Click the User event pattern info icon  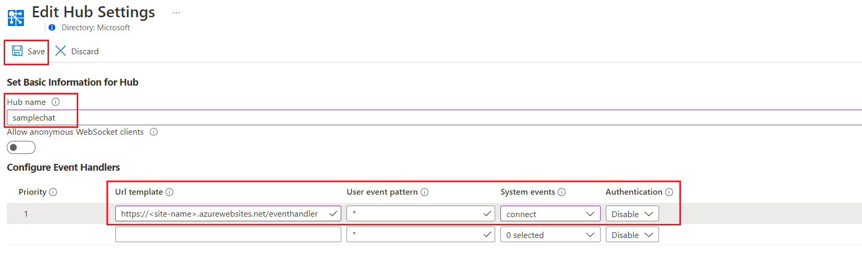click(x=425, y=192)
